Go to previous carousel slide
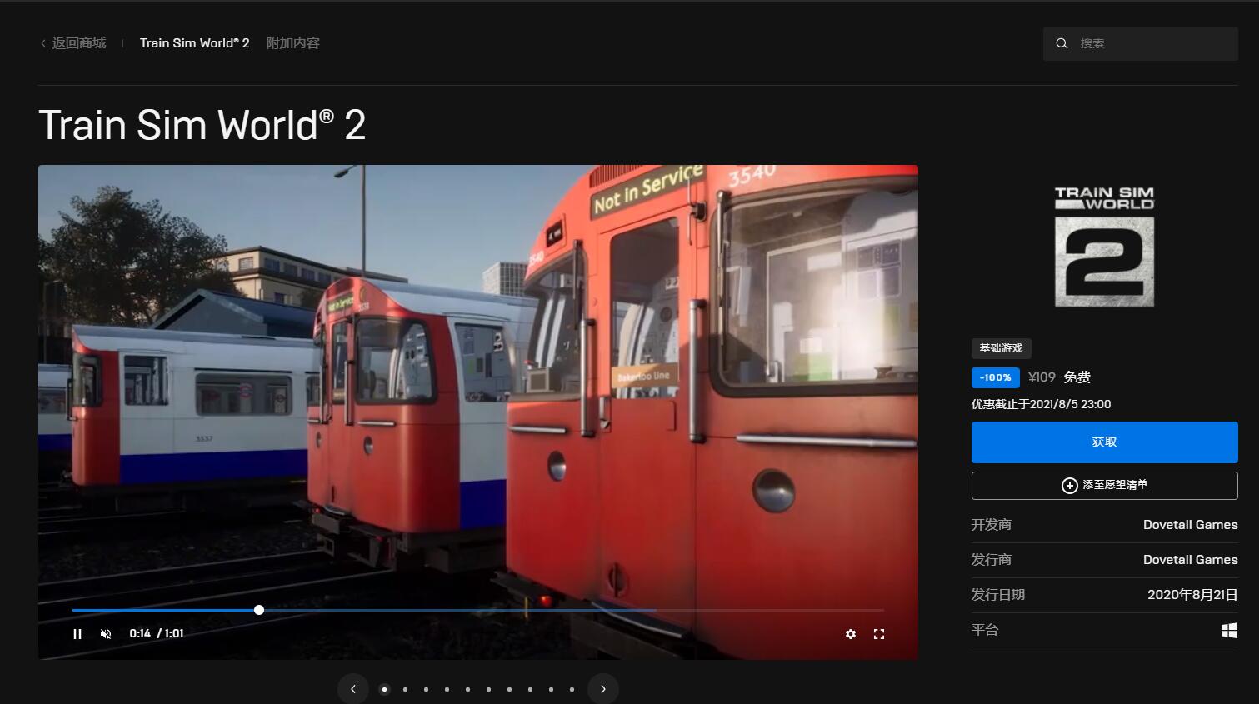 (353, 689)
